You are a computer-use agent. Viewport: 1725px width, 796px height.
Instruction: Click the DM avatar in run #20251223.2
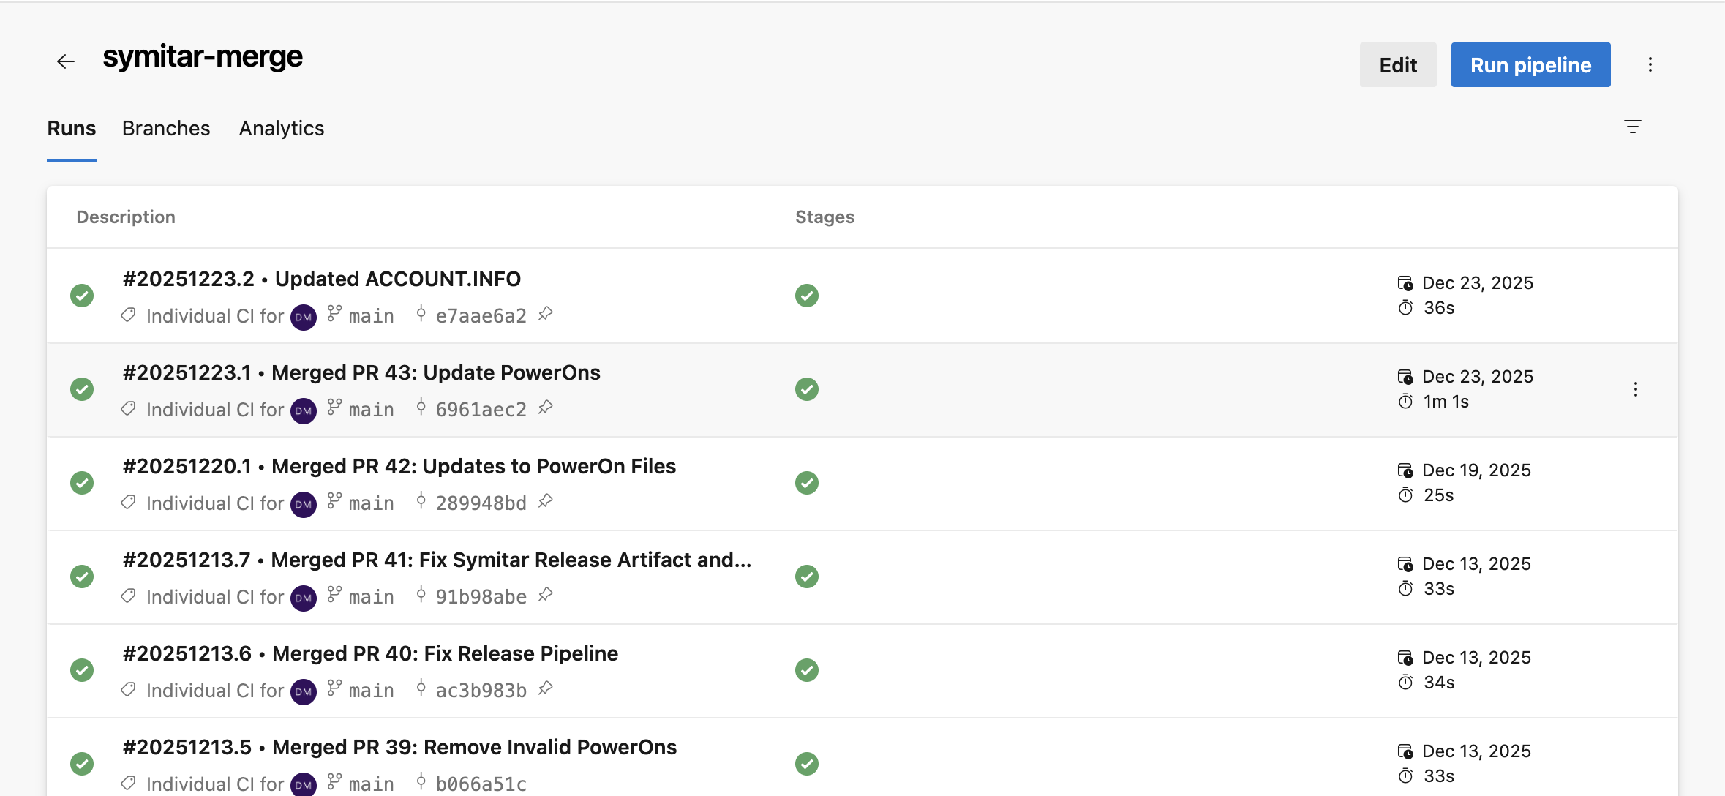[304, 317]
